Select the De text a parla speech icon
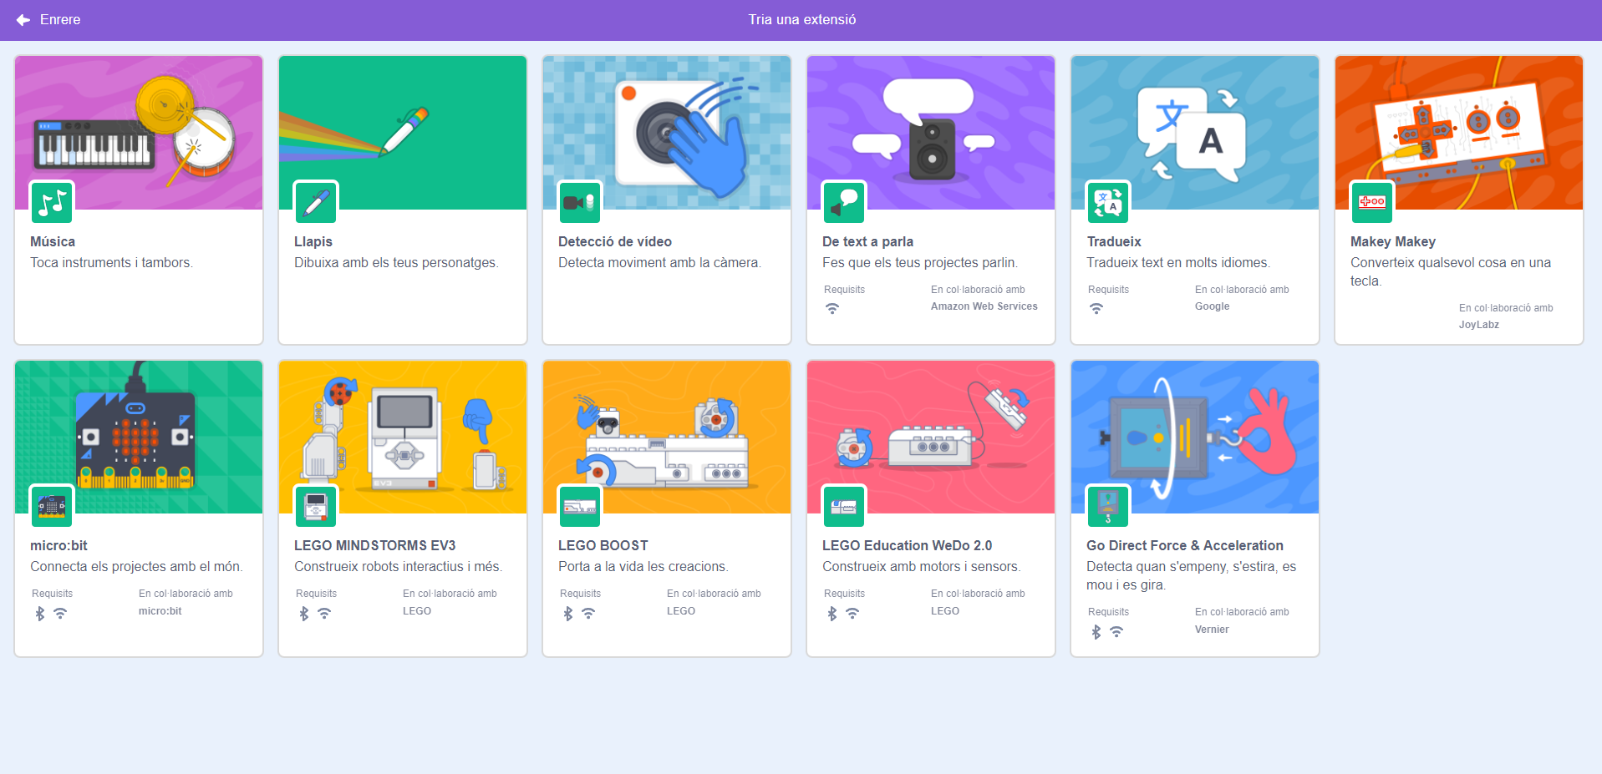Image resolution: width=1602 pixels, height=774 pixels. 844,202
